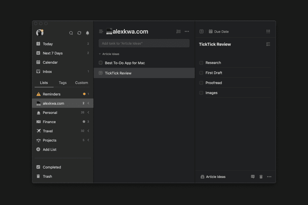
Task: Open the comments icon in task footer
Action: tap(253, 177)
